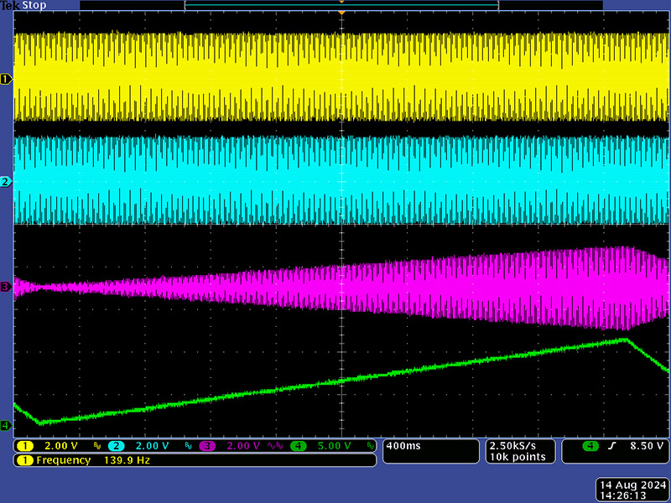
Task: Click the channel 2 ground marker on the left edge
Action: point(6,182)
